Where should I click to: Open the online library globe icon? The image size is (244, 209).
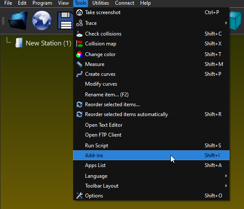(42, 21)
